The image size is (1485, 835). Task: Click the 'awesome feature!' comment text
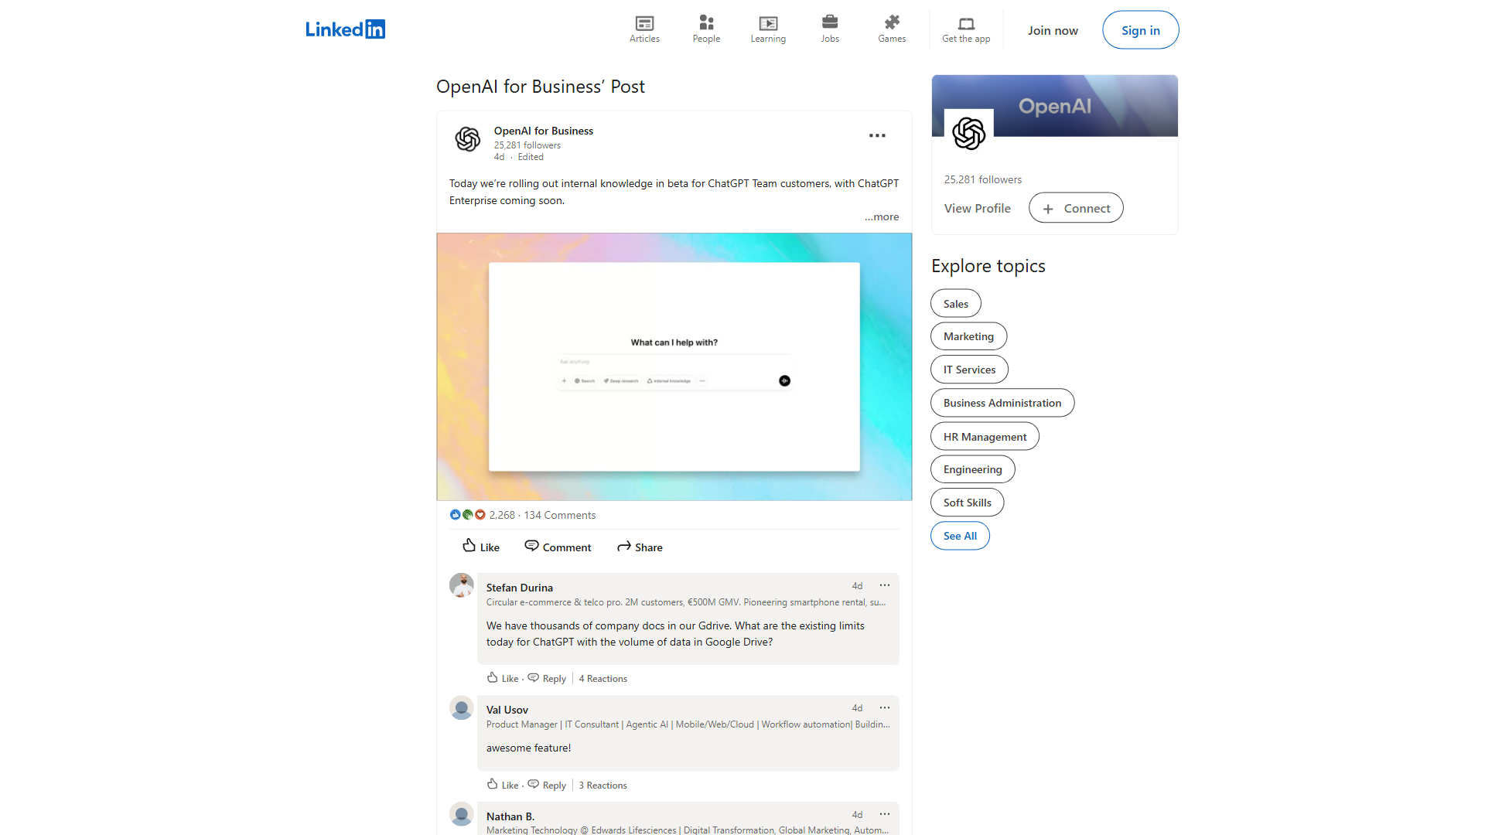coord(529,748)
